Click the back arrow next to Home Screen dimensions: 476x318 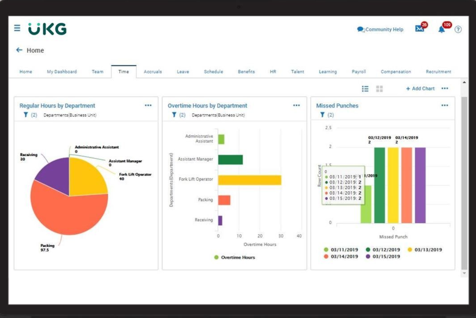pos(19,50)
